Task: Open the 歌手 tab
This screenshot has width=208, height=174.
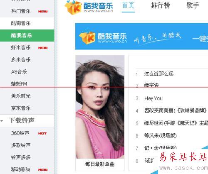Action: coord(193,5)
